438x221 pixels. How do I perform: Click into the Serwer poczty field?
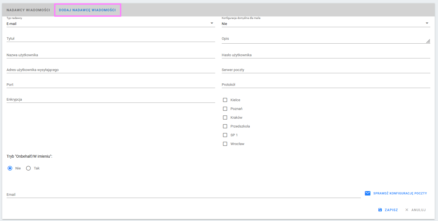click(325, 70)
